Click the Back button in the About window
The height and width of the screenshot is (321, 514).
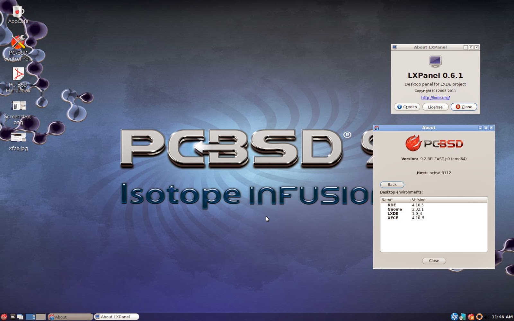tap(392, 185)
